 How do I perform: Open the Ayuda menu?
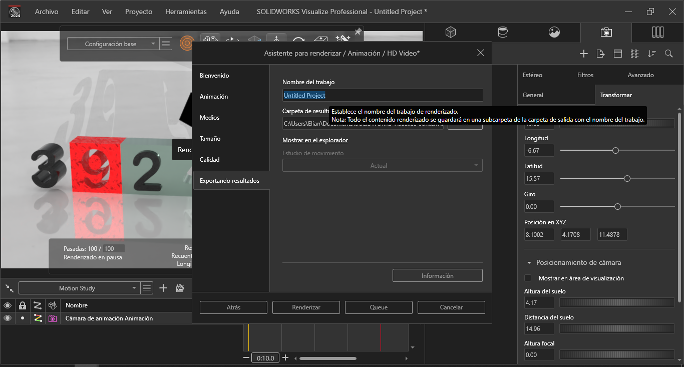coord(229,11)
